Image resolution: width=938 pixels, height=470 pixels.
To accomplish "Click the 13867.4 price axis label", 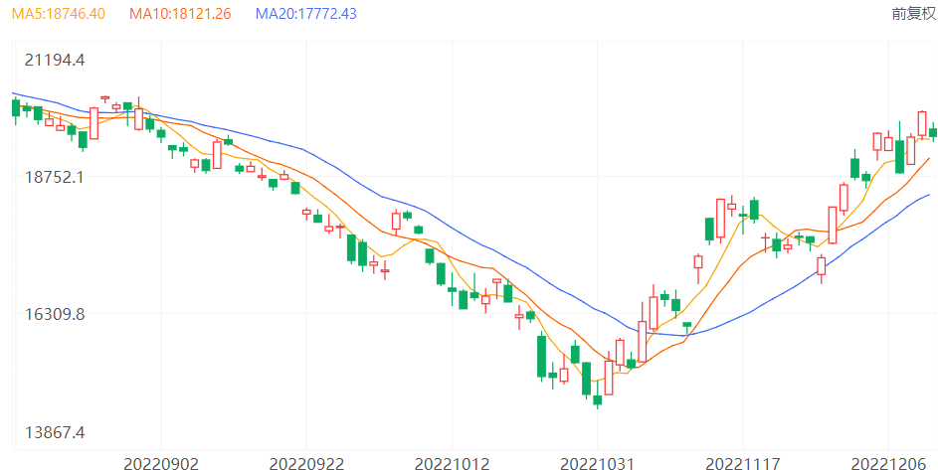I will pyautogui.click(x=55, y=431).
